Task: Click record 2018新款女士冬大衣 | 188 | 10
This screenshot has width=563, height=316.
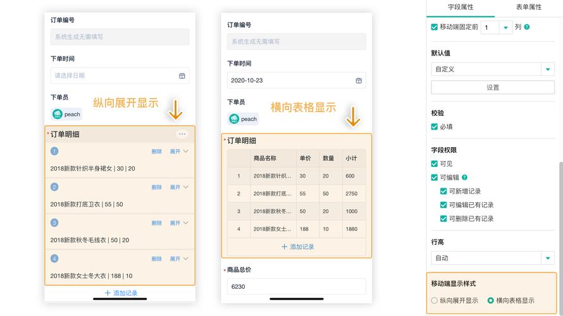Action: pos(91,276)
